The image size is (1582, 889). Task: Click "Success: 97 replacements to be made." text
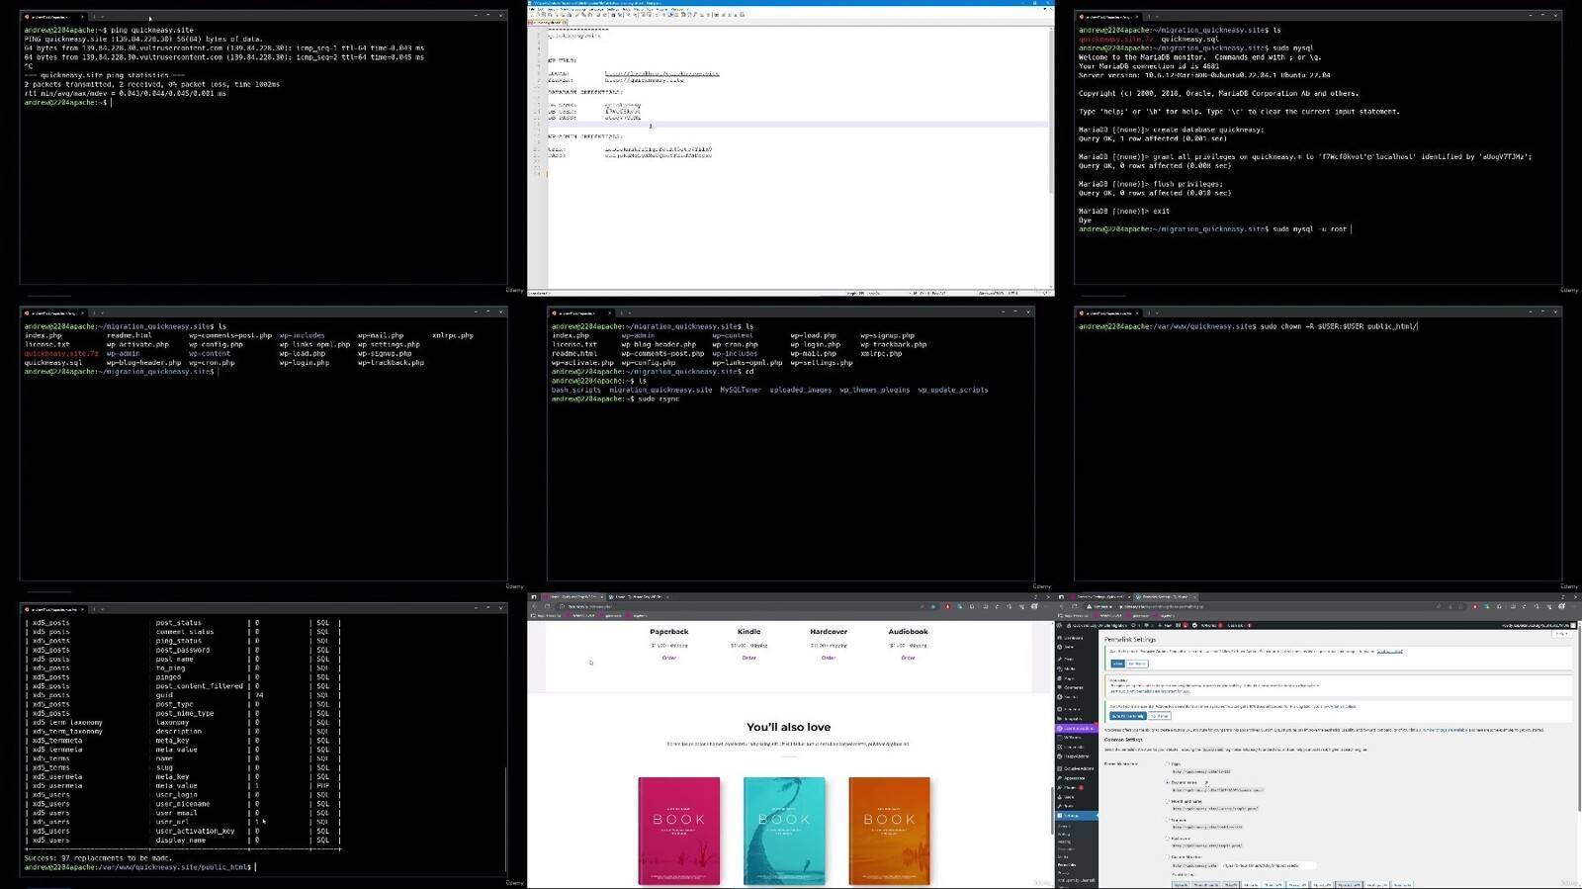click(98, 857)
